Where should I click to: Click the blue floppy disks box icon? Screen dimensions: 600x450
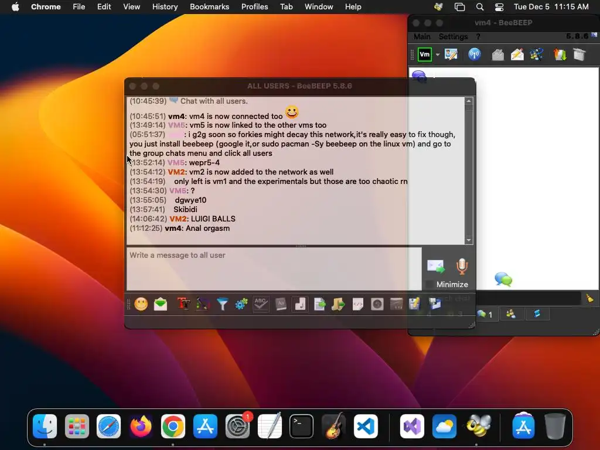(435, 304)
